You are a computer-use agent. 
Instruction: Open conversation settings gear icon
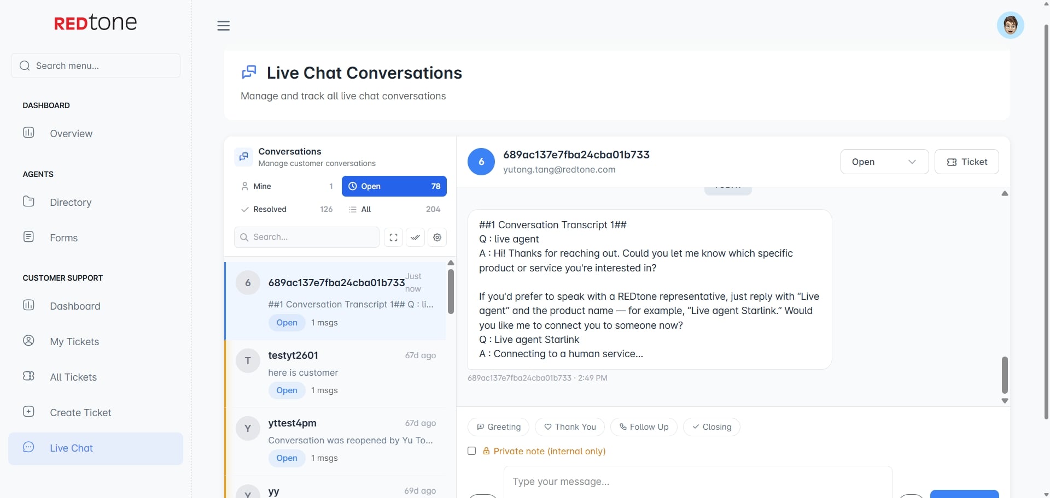(437, 238)
